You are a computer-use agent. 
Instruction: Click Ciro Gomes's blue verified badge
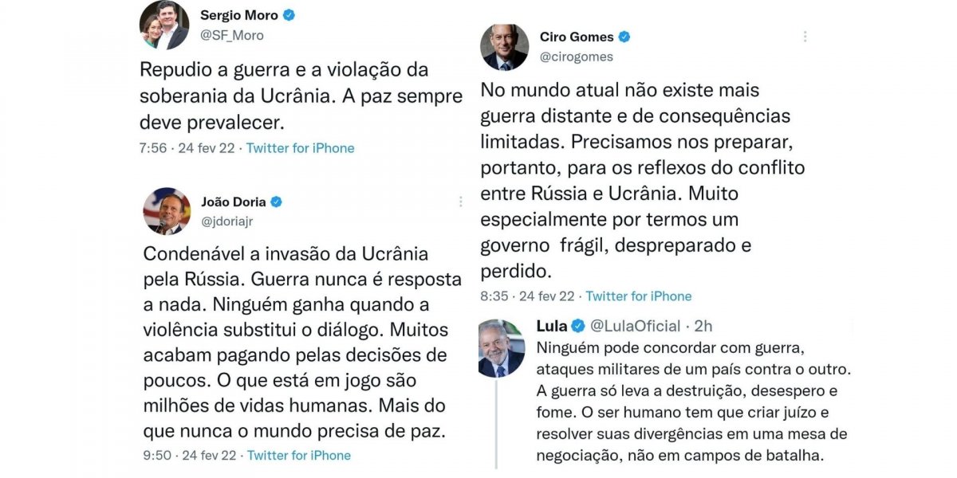[x=626, y=36]
